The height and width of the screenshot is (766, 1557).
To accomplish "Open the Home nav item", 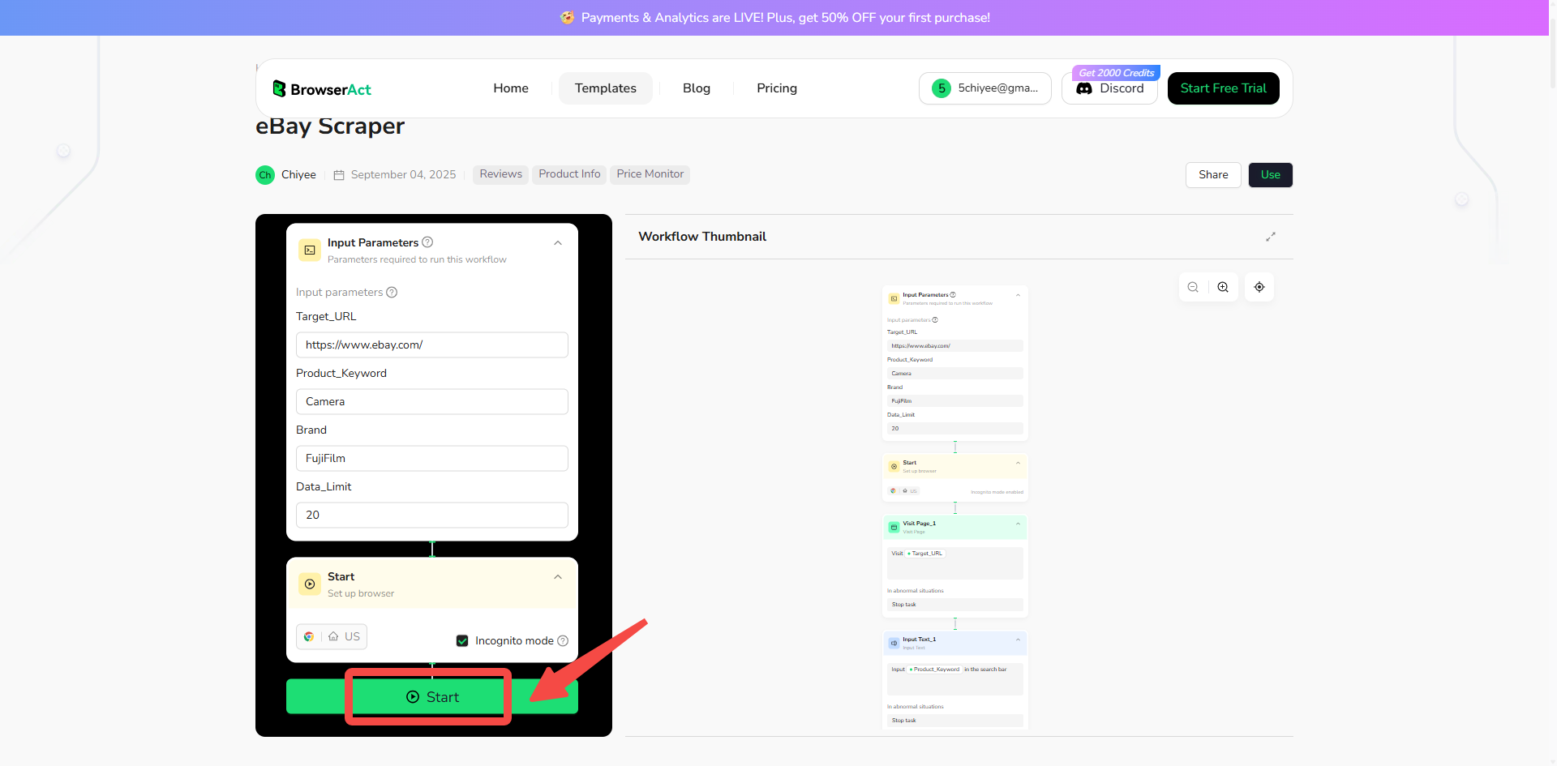I will coord(511,88).
